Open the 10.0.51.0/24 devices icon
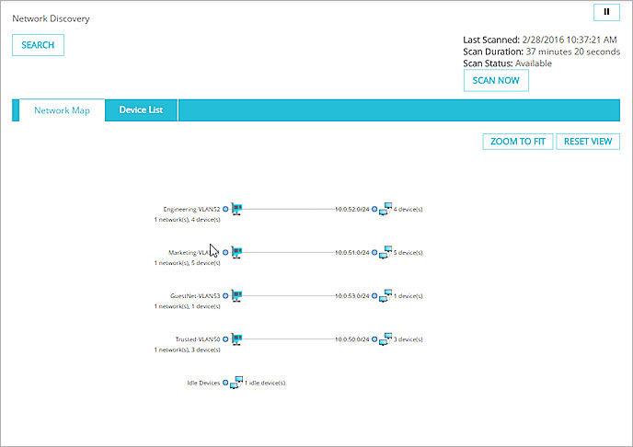Screen dimensions: 633x447 tap(386, 253)
